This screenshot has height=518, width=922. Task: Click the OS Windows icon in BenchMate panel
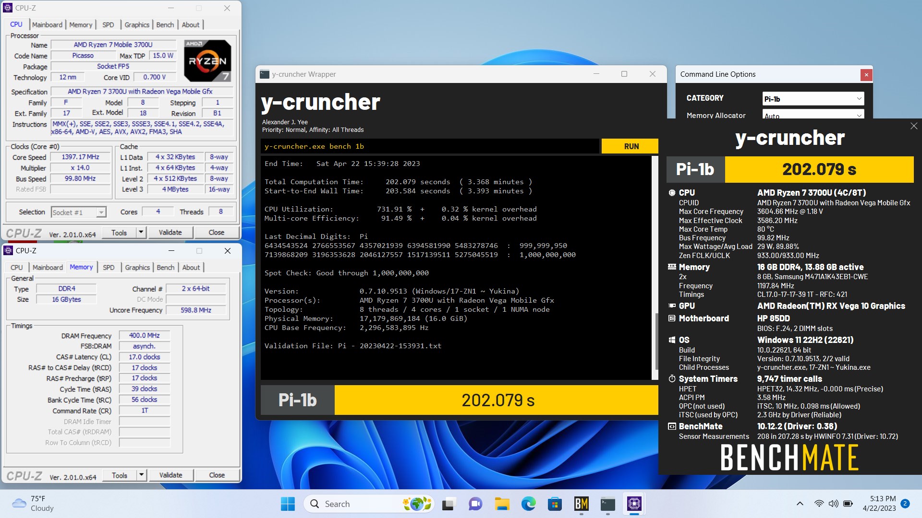[672, 340]
